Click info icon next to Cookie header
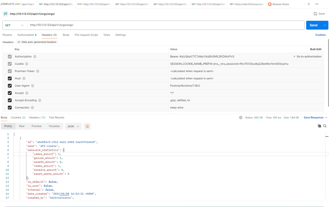This screenshot has height=207, width=329. point(27,64)
